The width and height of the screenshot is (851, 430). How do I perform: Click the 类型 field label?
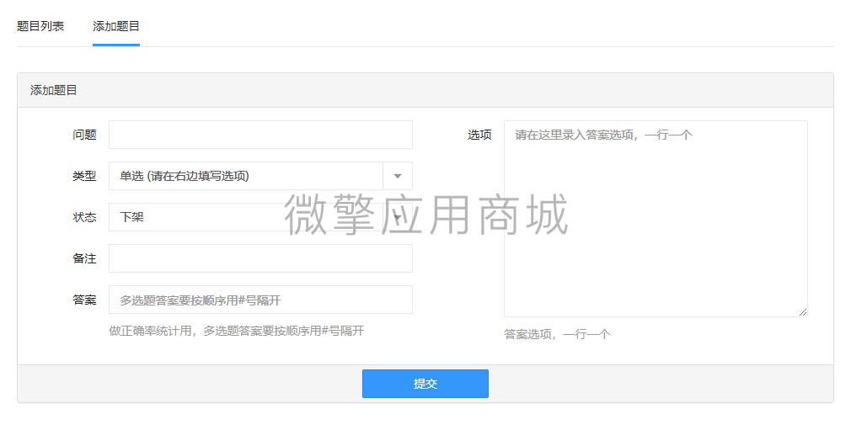(x=84, y=176)
